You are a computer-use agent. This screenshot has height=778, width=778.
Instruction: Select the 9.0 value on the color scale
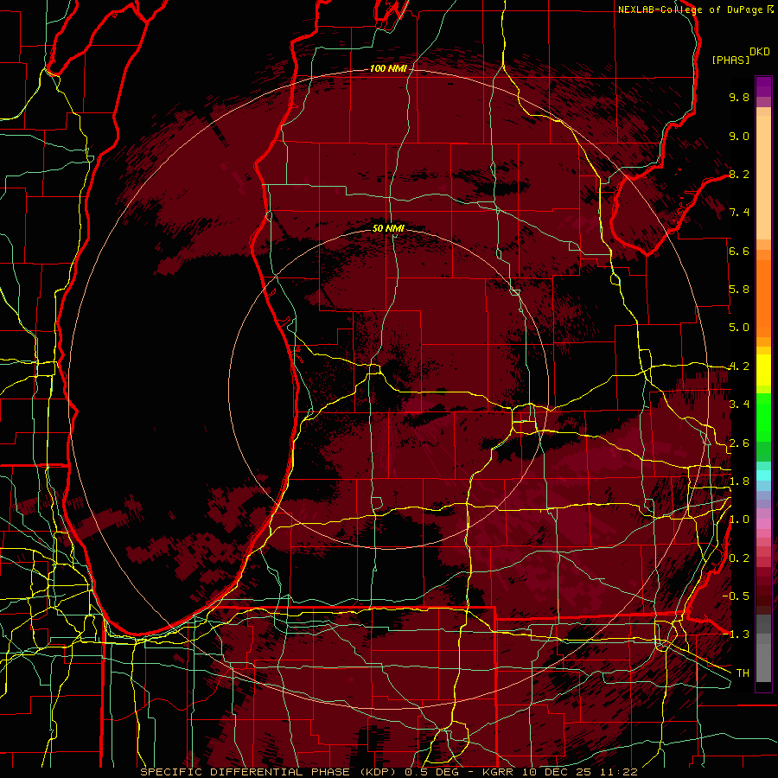pos(739,136)
